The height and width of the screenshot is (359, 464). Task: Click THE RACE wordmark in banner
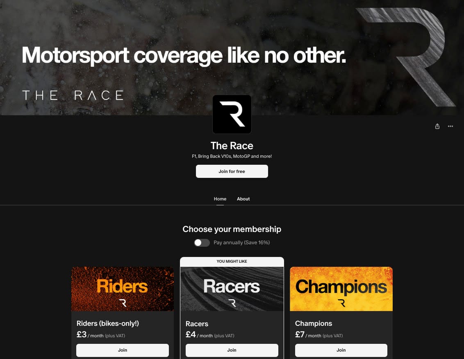click(73, 95)
